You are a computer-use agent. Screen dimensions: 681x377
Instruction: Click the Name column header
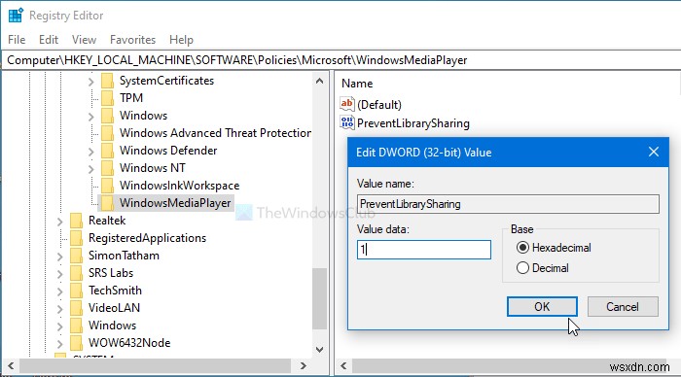(x=357, y=84)
